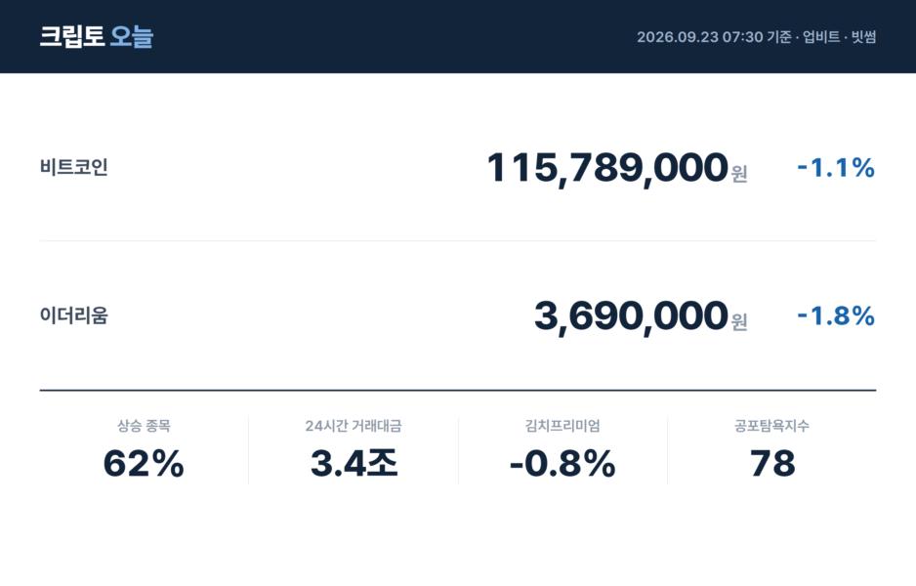Click the Bitcoin change -1.1%
Screen dimensions: 916x586
click(x=836, y=168)
